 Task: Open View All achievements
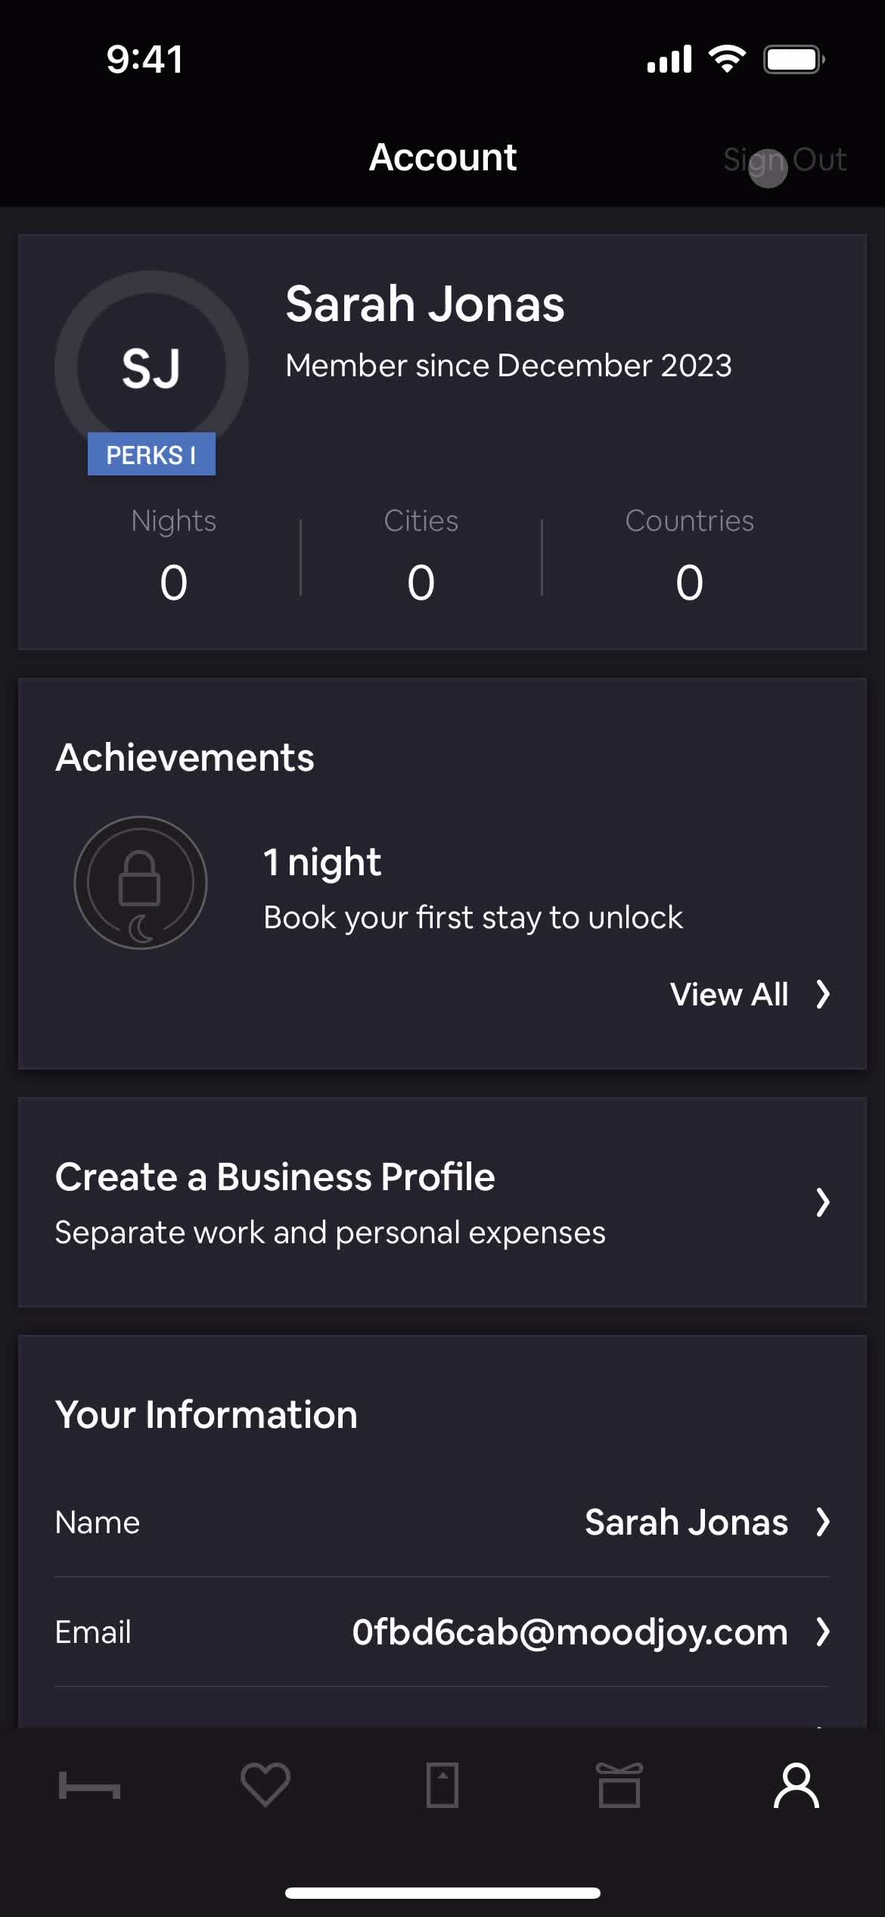729,994
